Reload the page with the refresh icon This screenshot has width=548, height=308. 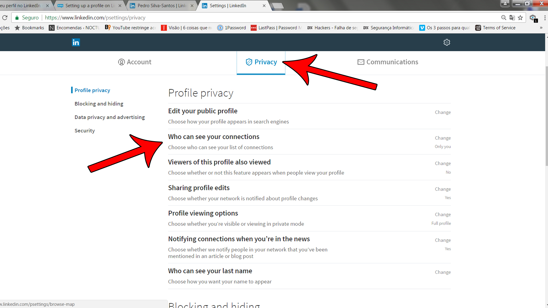point(5,18)
